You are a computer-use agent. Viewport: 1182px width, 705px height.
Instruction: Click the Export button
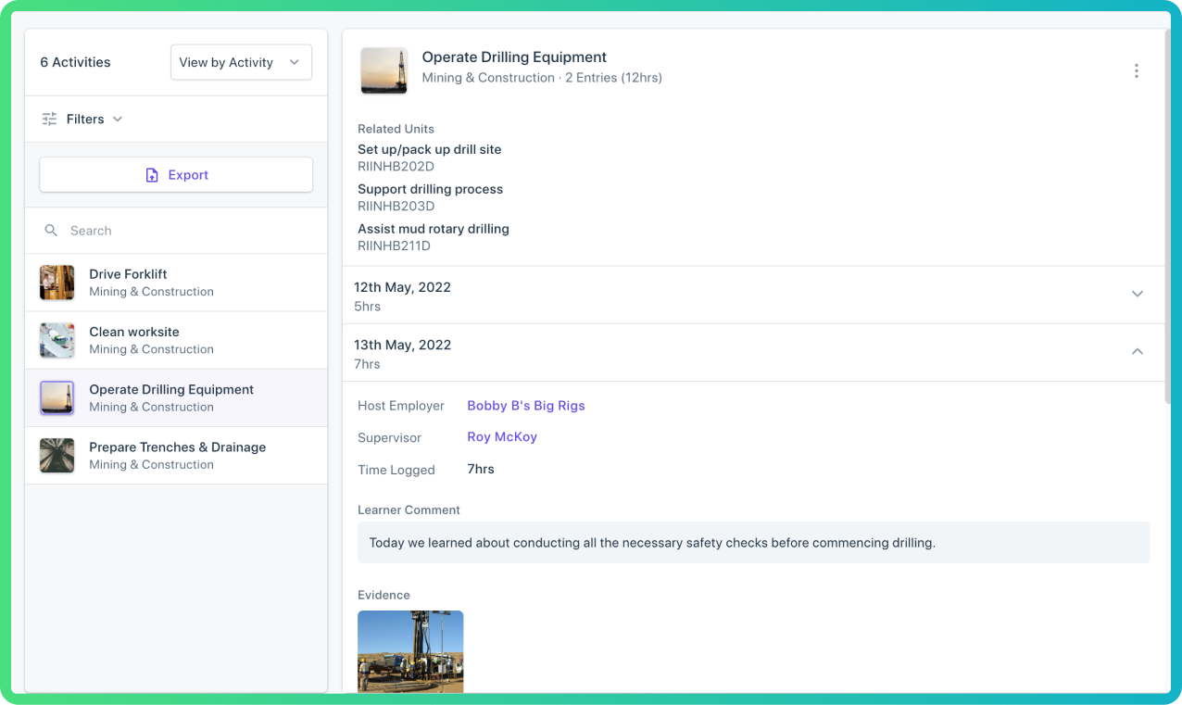coord(176,175)
